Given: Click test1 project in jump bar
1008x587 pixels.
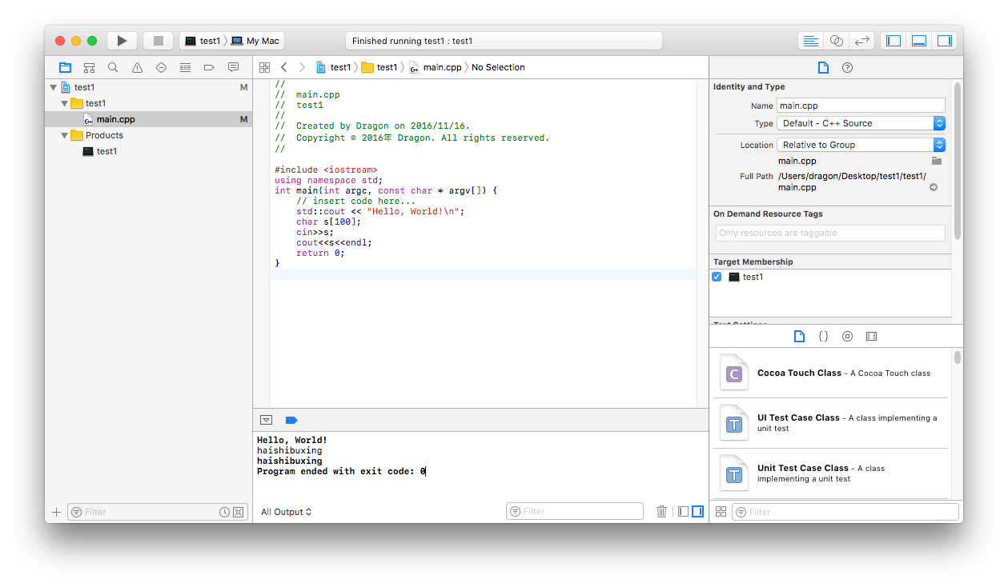Looking at the screenshot, I should (334, 67).
